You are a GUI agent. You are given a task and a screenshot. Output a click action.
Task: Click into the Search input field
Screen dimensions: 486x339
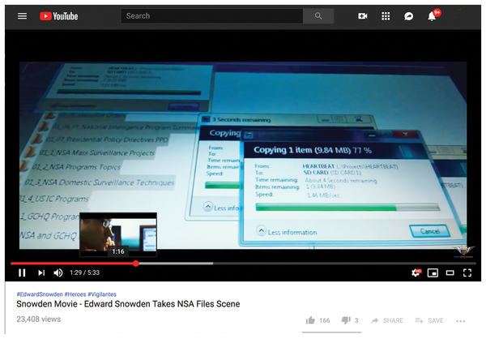(212, 16)
